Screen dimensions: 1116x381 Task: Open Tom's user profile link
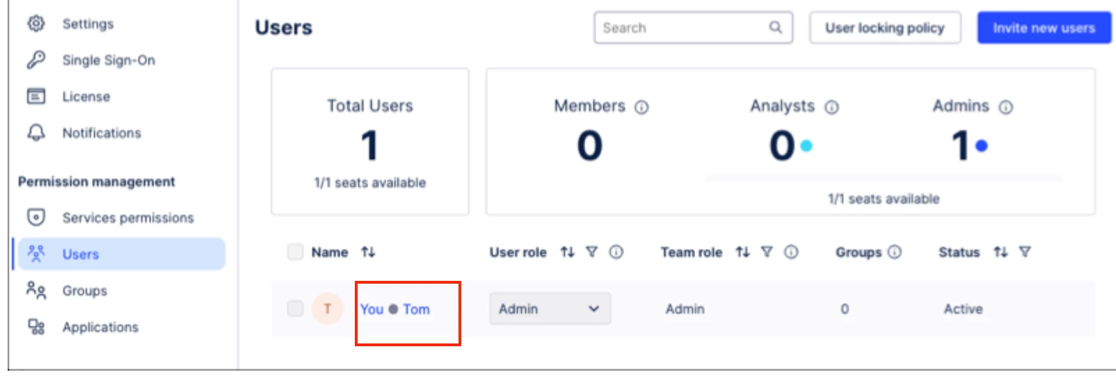[x=416, y=309]
